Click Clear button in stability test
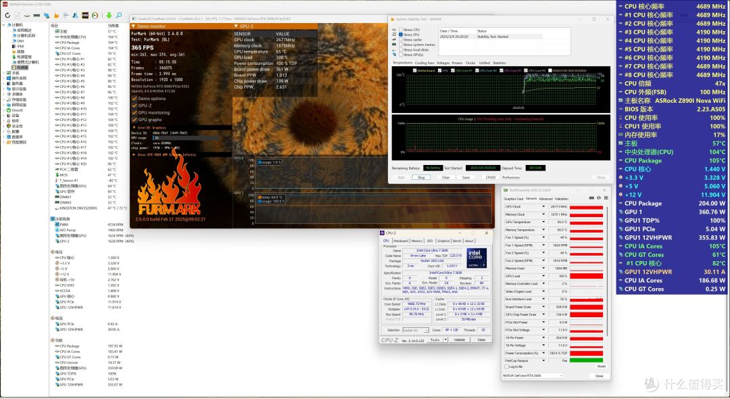The width and height of the screenshot is (730, 399). 445,177
